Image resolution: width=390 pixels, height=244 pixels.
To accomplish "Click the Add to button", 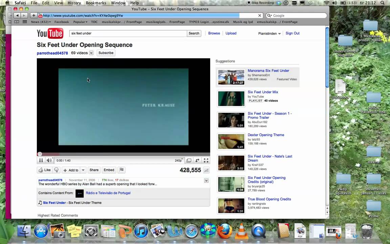I will pyautogui.click(x=71, y=170).
